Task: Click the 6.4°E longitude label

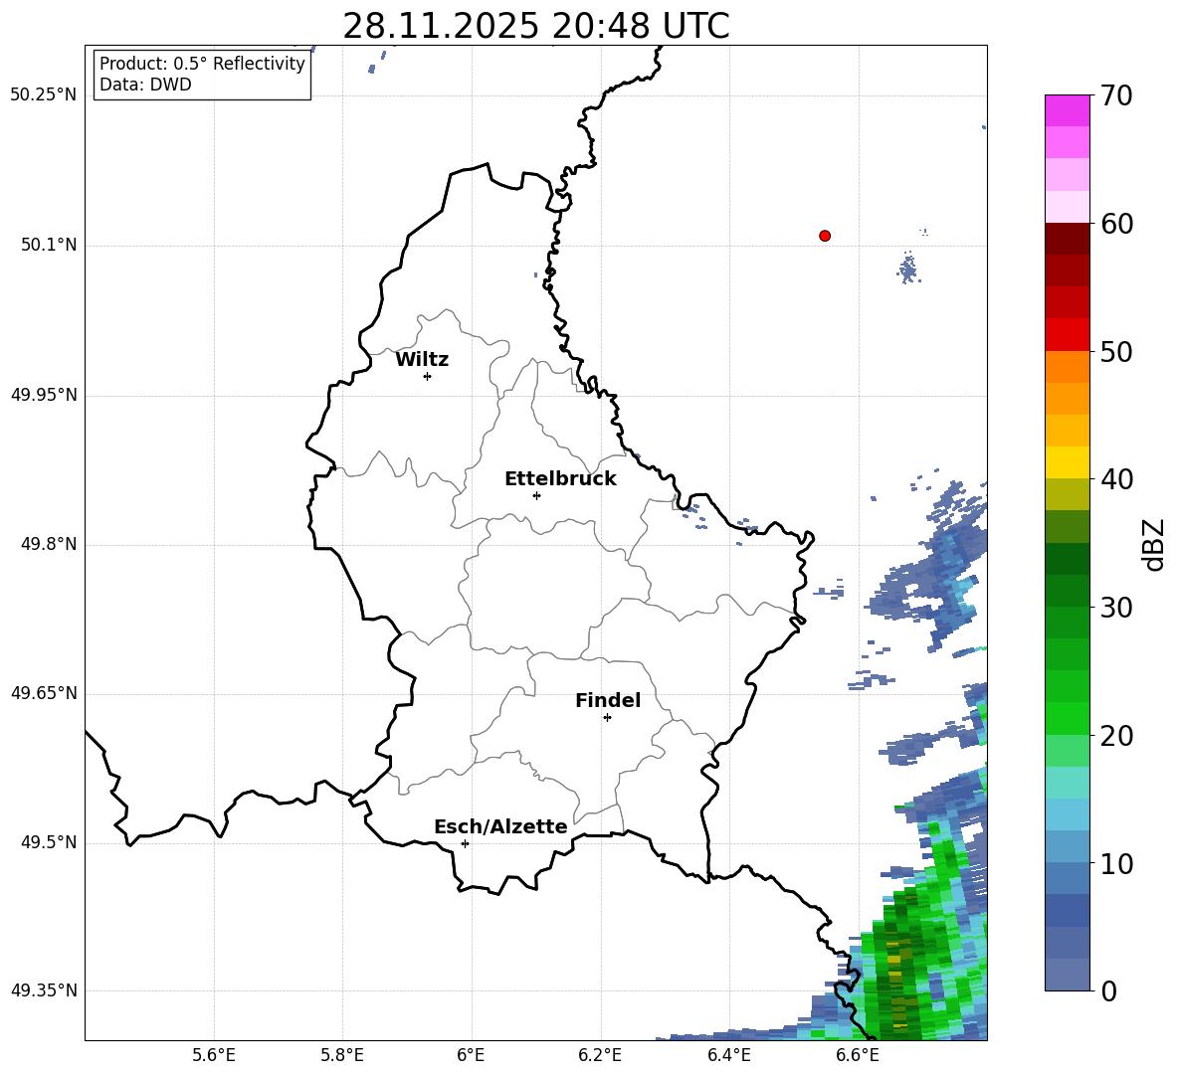Action: [728, 1055]
